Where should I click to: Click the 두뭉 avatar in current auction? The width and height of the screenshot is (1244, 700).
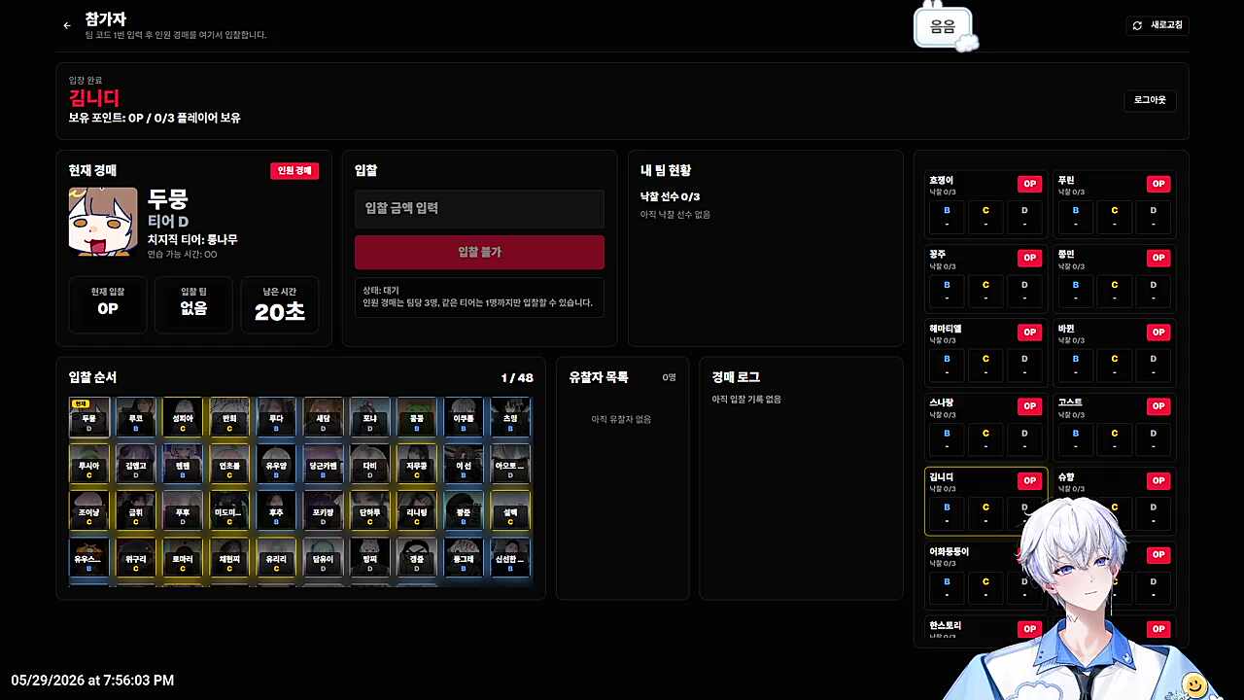[103, 222]
